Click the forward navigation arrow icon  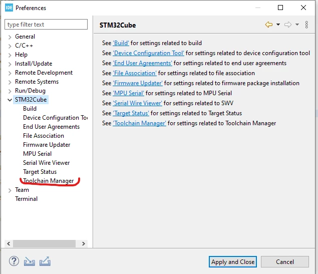pyautogui.click(x=288, y=25)
